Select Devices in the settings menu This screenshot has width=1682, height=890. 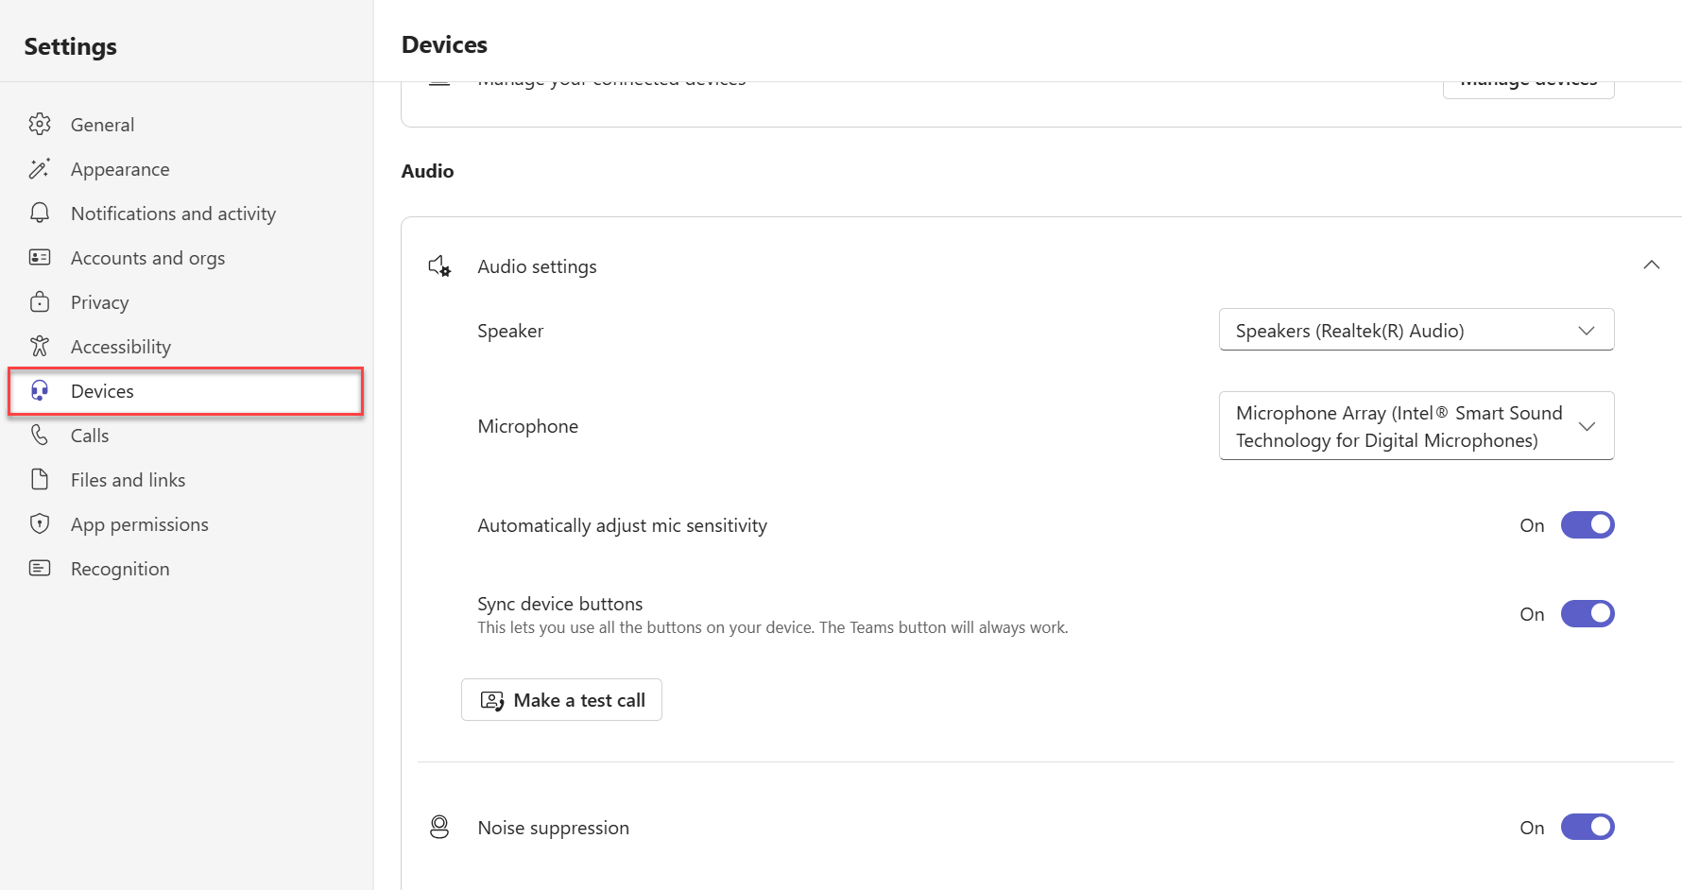click(102, 391)
